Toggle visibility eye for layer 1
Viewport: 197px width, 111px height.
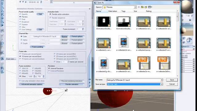click(194, 49)
